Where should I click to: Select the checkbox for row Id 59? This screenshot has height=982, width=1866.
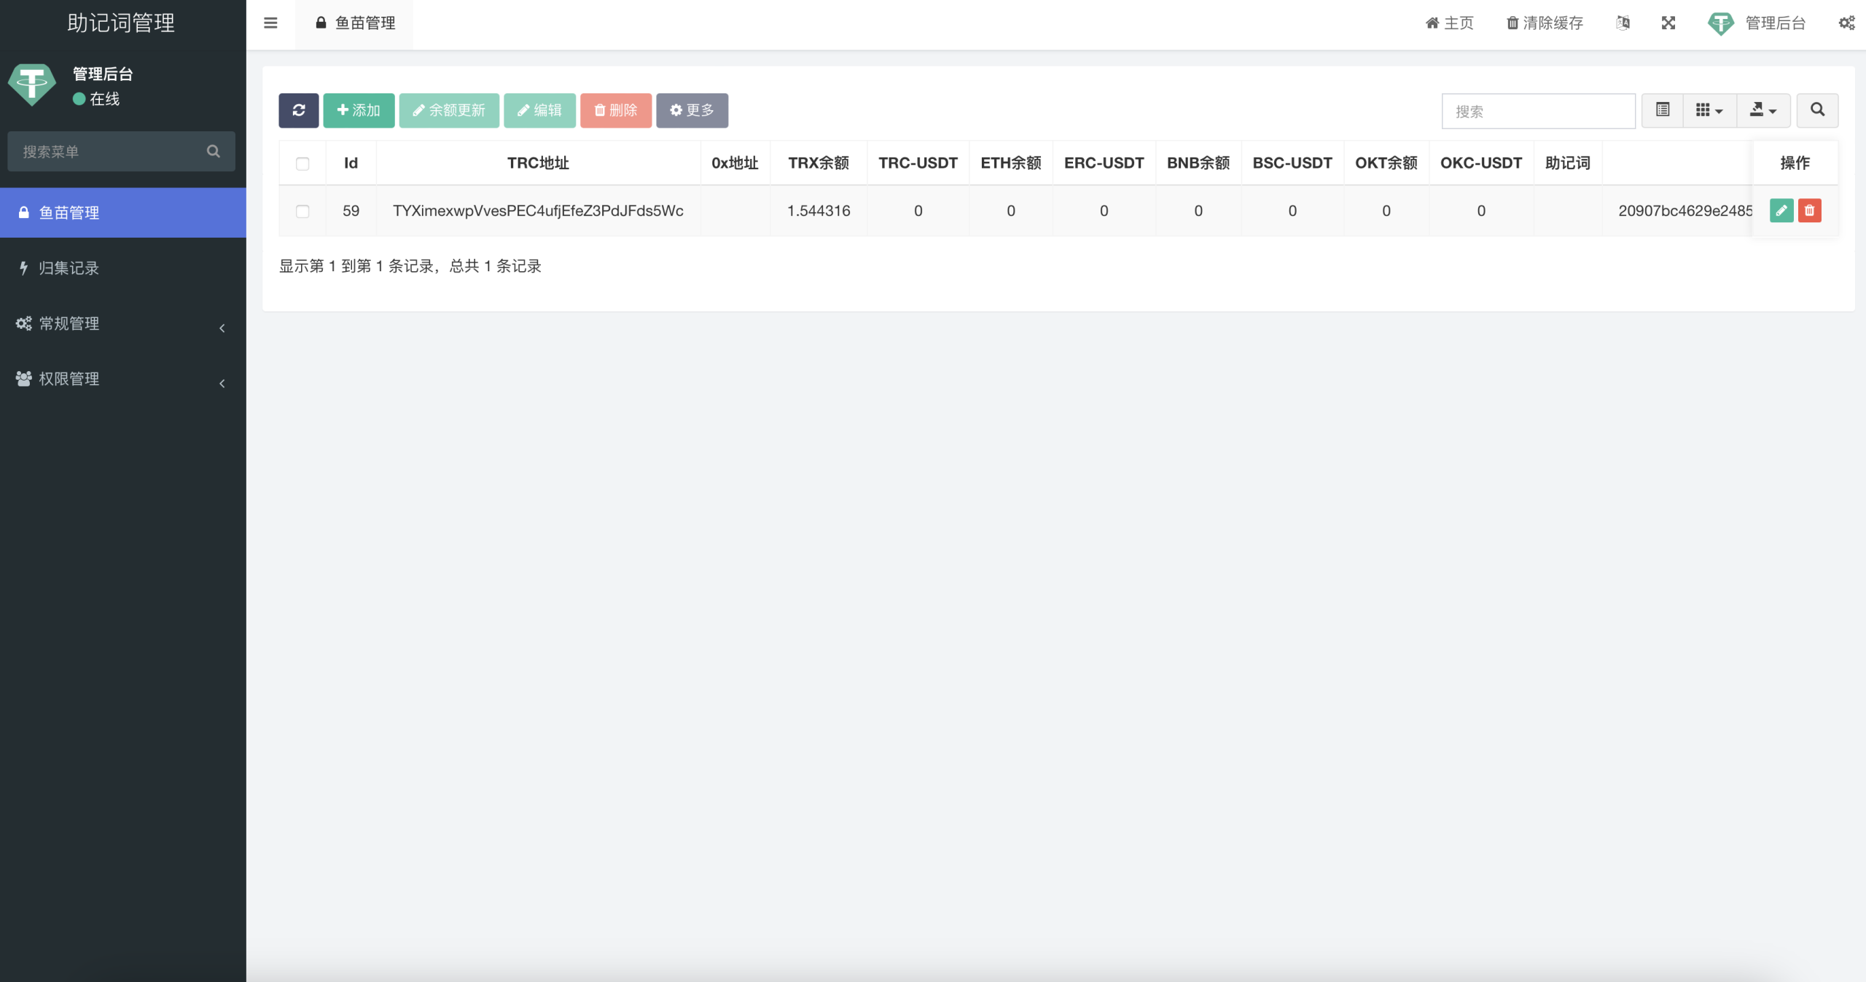click(x=302, y=211)
